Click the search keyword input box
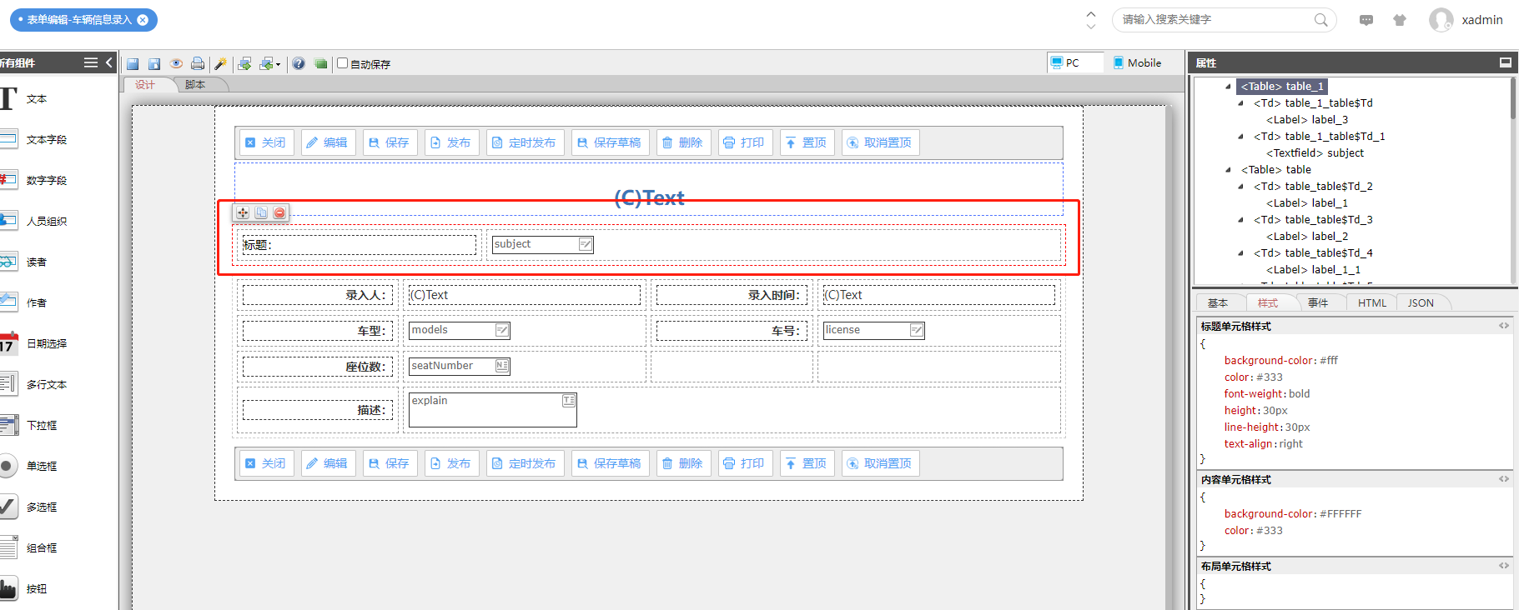Screen dimensions: 1519x610 click(x=1224, y=20)
